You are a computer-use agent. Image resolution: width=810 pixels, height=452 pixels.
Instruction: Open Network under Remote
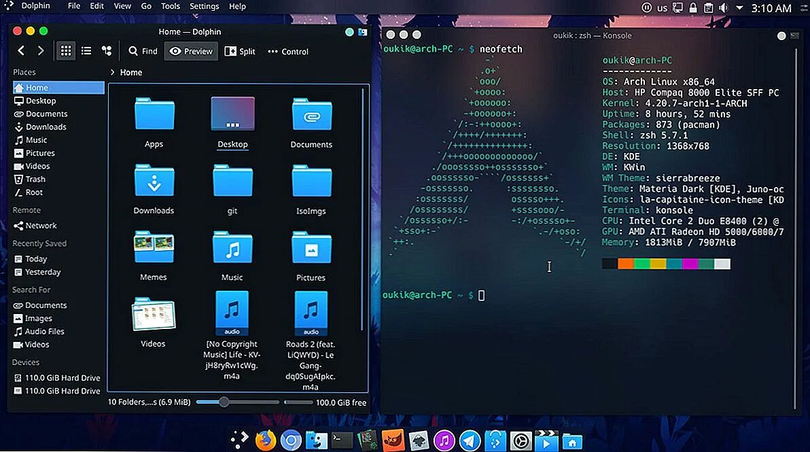coord(58,225)
